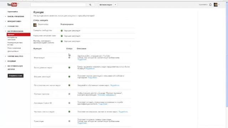
Task: Click the grey status dot for Апелляции Content ID
Action: (x=69, y=103)
